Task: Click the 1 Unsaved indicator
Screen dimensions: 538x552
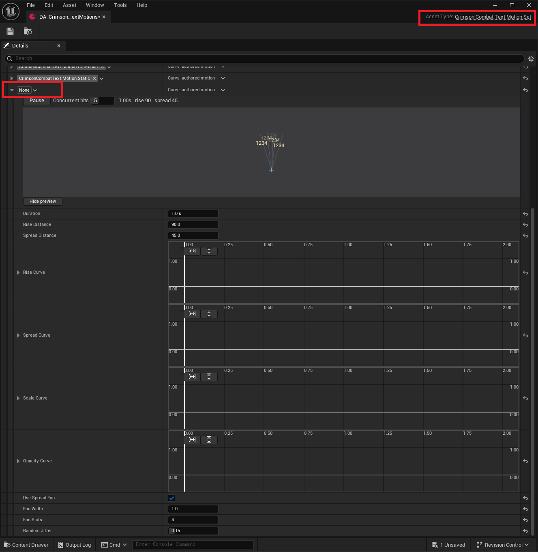Action: 448,545
